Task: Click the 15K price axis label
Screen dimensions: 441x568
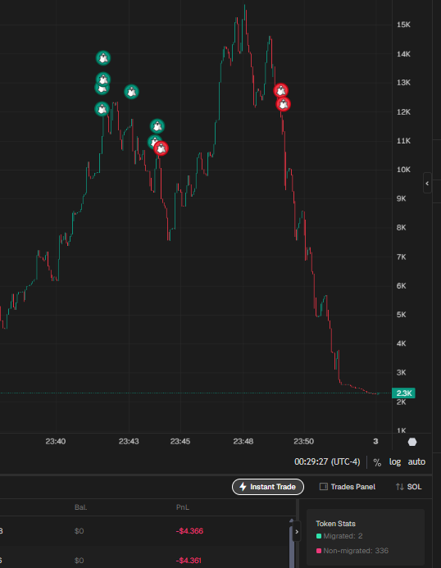Action: click(403, 25)
